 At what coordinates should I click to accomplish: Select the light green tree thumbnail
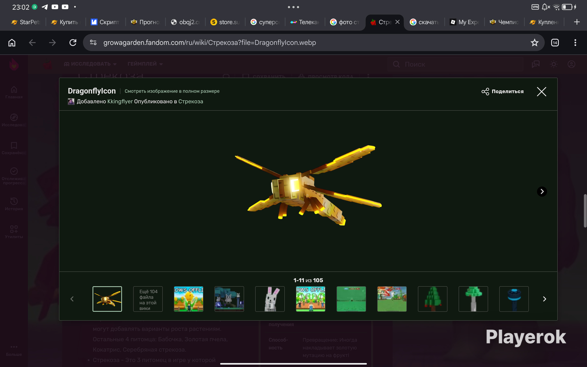tap(473, 299)
